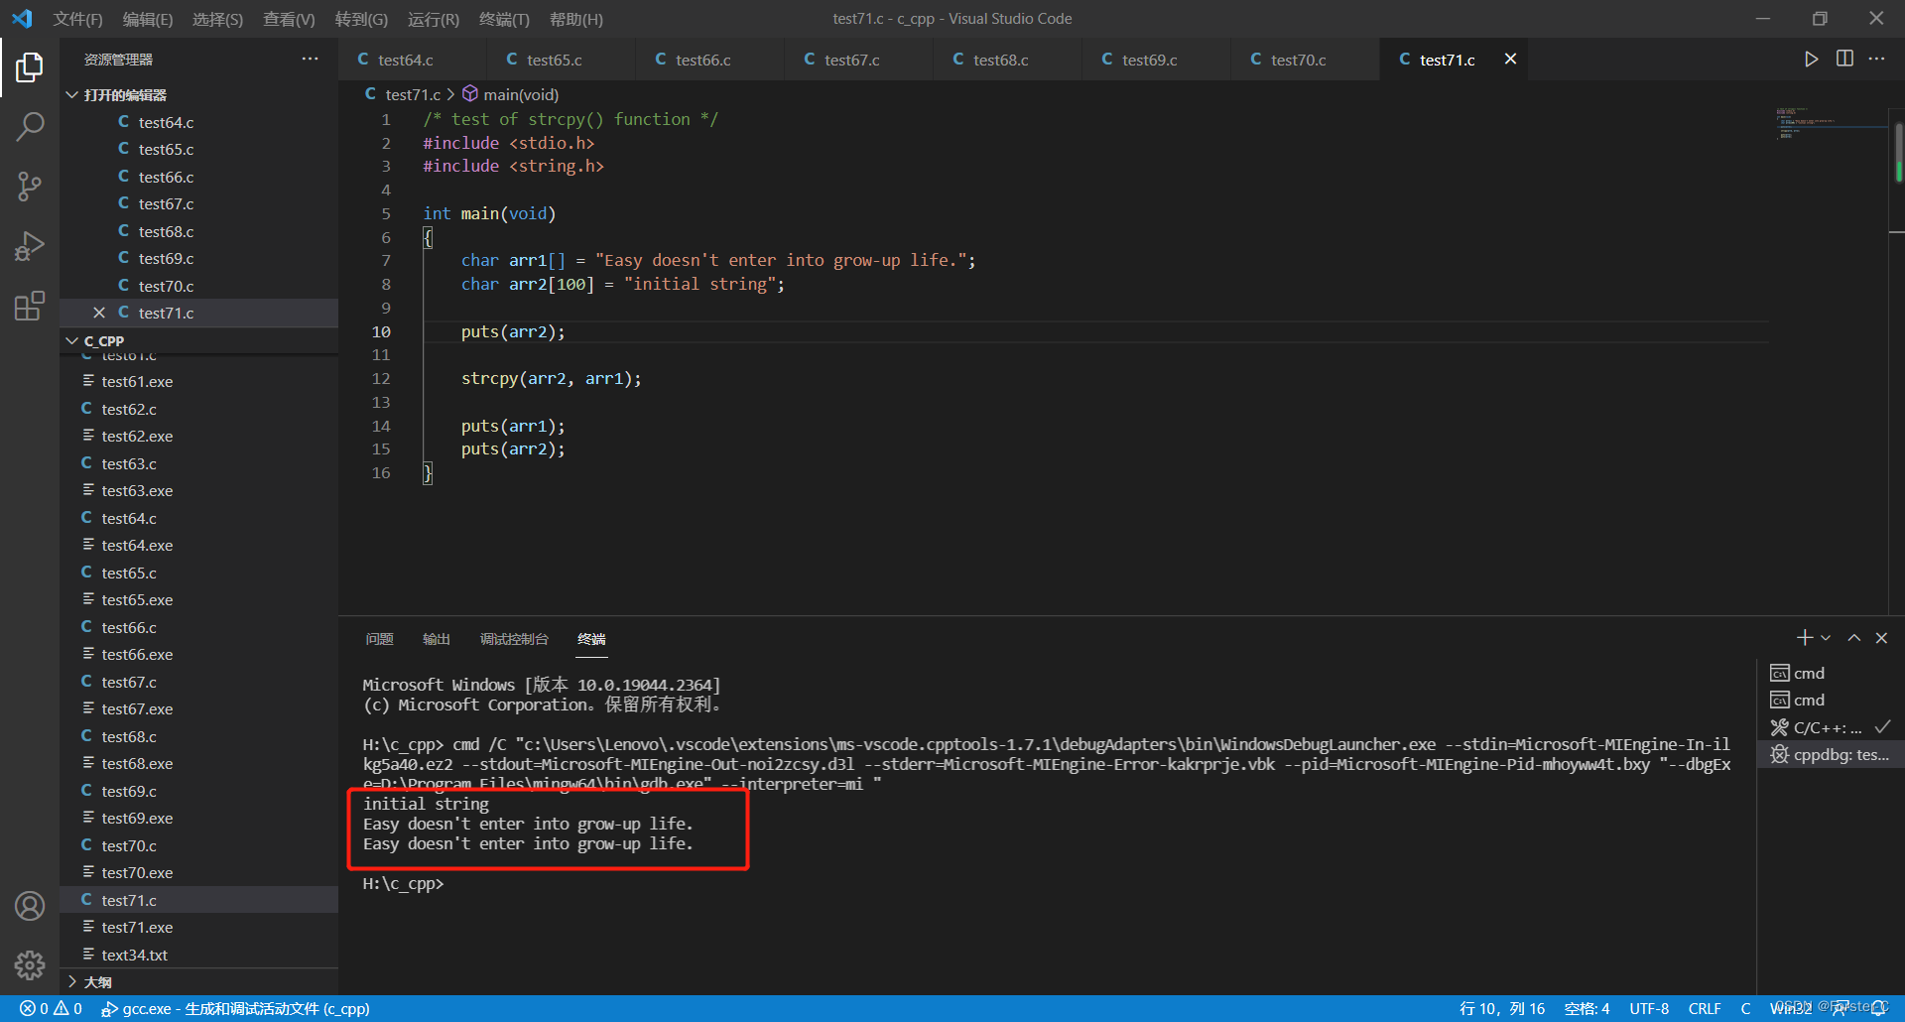Collapse the C_CPP folder section
Screen dimensions: 1905x1022
(198, 340)
